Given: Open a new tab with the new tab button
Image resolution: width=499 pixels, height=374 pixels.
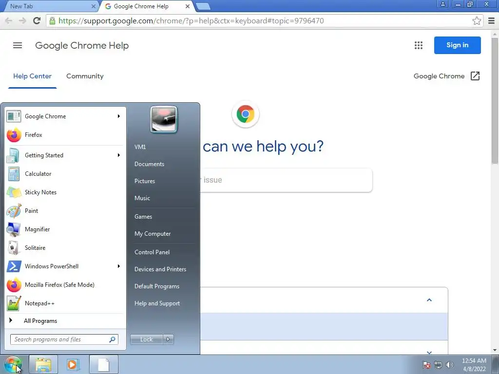Looking at the screenshot, I should (203, 6).
